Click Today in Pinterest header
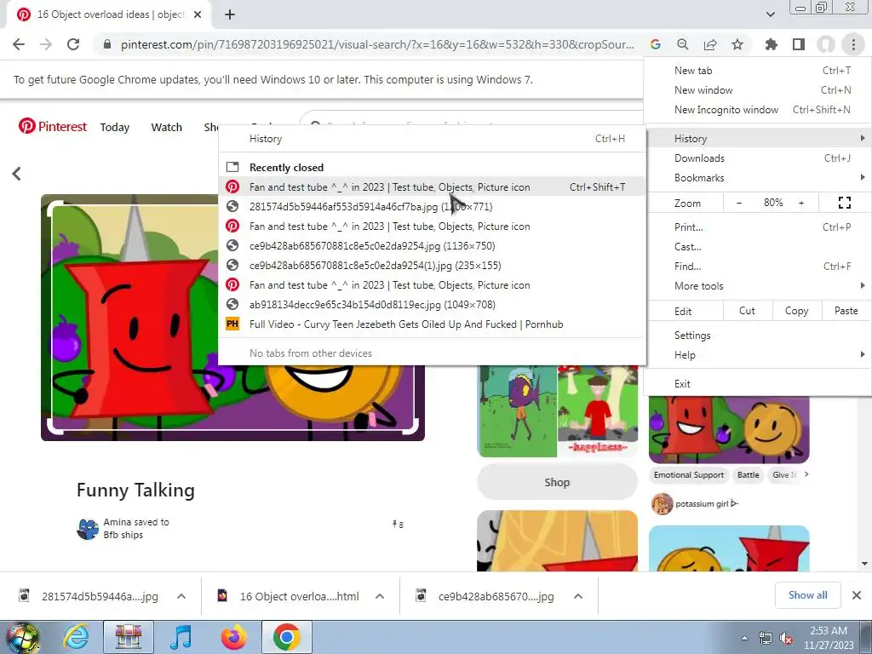Image resolution: width=872 pixels, height=654 pixels. 115,128
